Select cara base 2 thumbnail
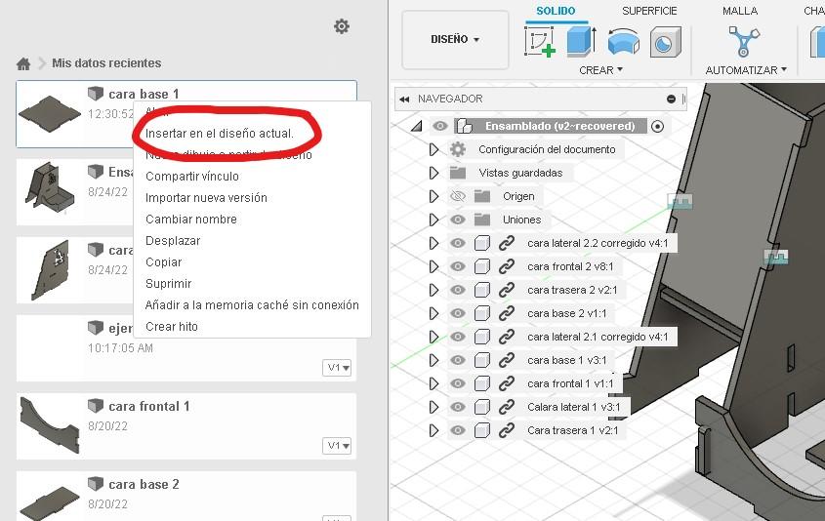Screen dimensions: 825x521 (x=50, y=502)
